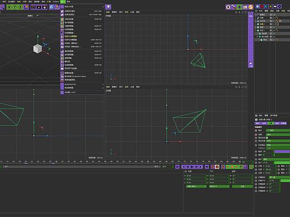Screen dimensions: 290x217
Task: Click top-right viewport maximize icon
Action: (x=246, y=12)
